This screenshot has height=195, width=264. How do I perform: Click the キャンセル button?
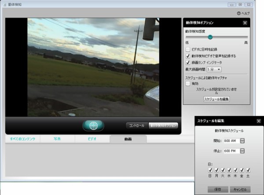click(x=240, y=189)
